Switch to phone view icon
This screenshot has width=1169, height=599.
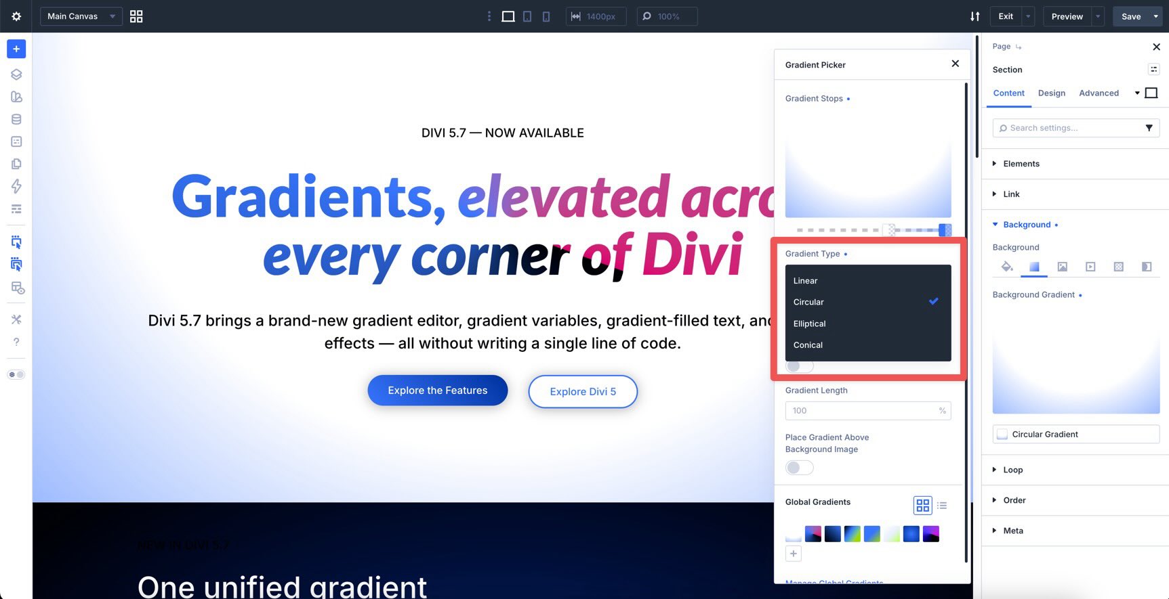click(x=546, y=16)
